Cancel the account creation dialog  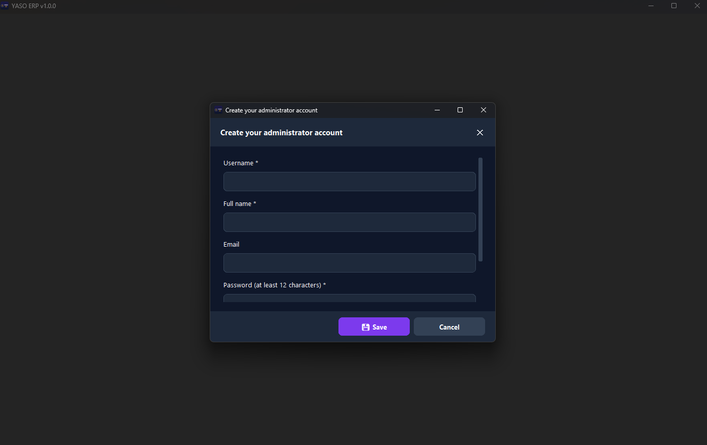[x=449, y=327]
